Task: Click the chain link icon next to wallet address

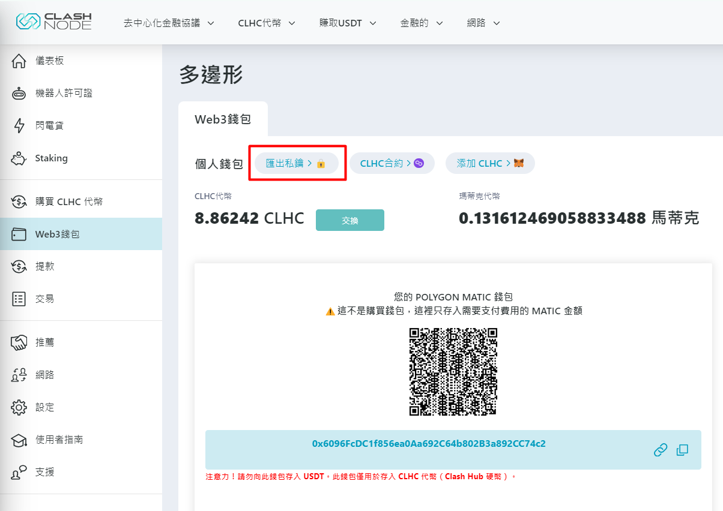Action: (x=661, y=450)
